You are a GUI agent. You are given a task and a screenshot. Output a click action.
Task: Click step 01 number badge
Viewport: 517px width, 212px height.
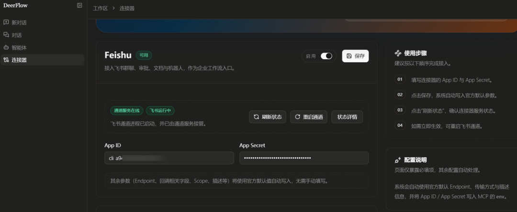(x=400, y=79)
